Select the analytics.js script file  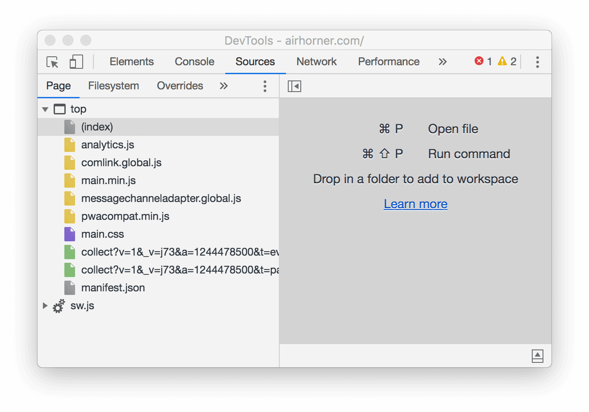click(107, 144)
